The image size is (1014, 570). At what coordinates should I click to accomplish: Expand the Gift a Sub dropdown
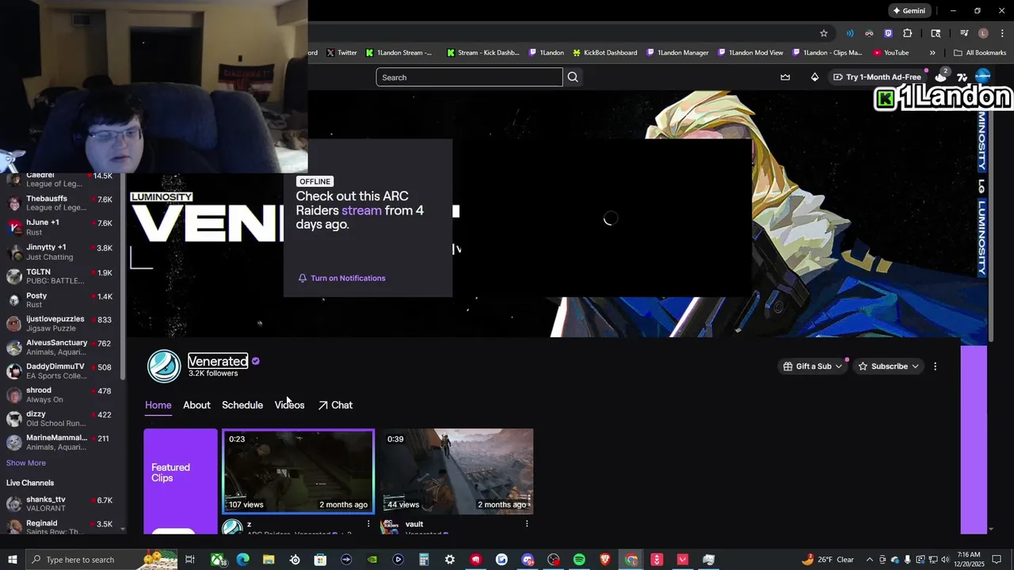(x=813, y=367)
